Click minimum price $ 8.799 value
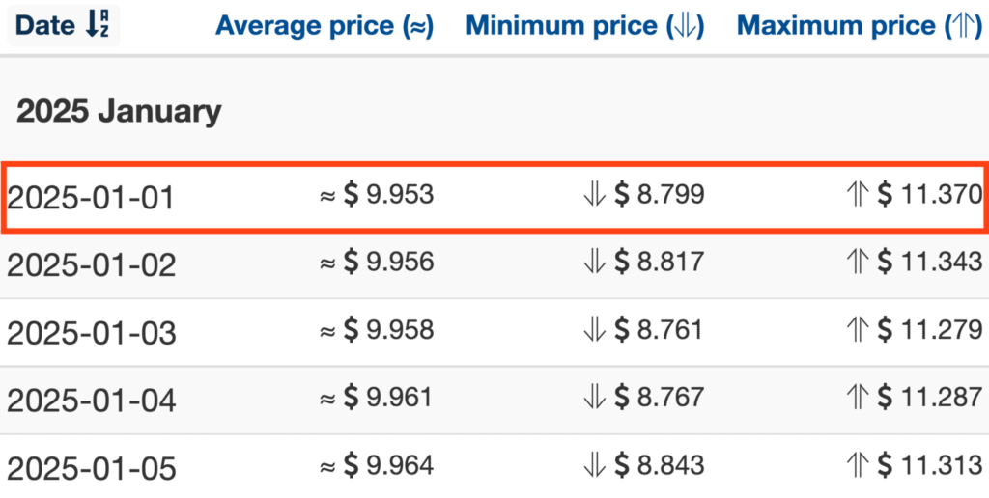 point(659,195)
